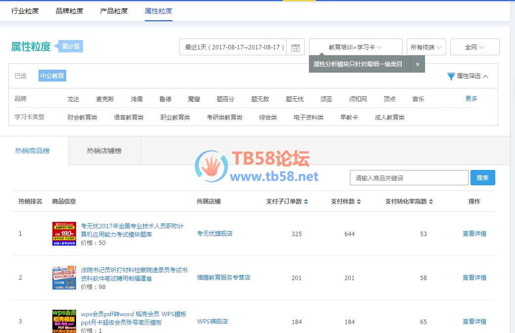Expand the 教育培训>学习卡 category dropdown

(355, 47)
